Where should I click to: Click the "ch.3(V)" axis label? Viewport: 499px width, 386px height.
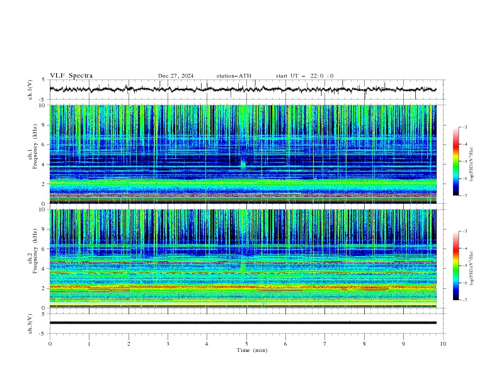point(30,324)
